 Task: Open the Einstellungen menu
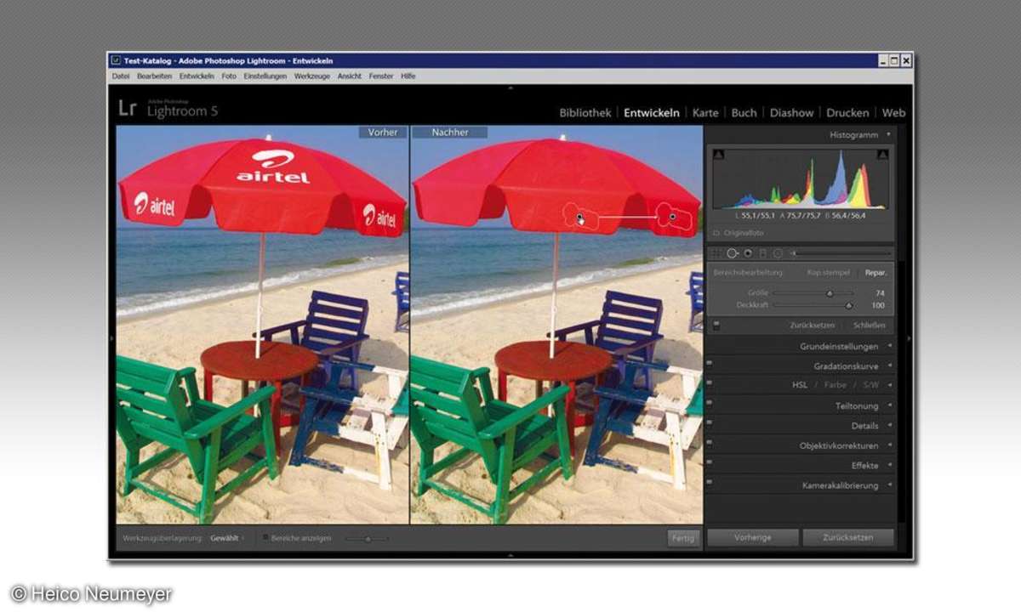coord(265,76)
